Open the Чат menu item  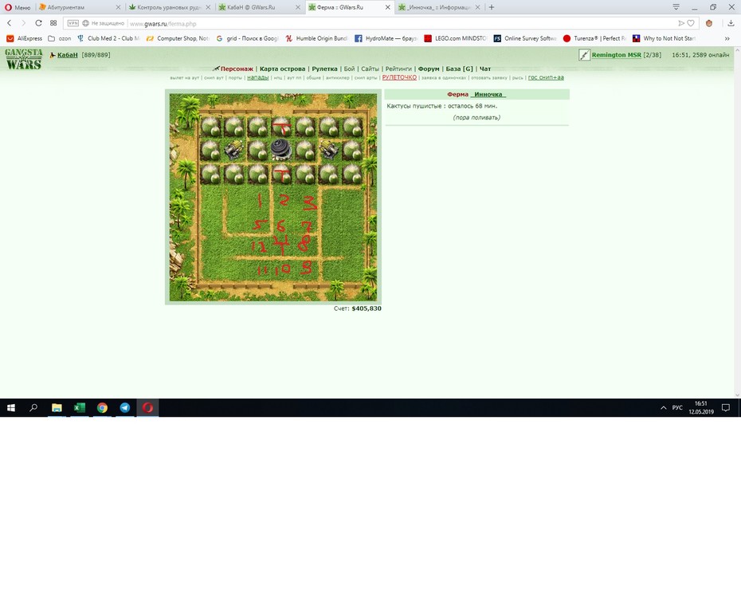485,69
